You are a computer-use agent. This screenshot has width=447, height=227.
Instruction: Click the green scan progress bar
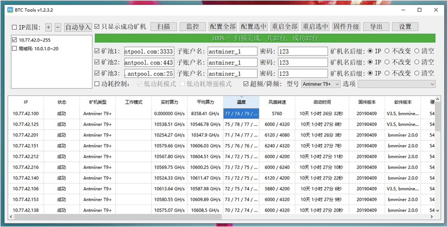265,38
